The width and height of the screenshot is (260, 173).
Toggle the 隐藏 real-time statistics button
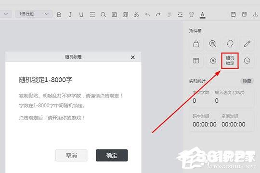[x=247, y=81]
